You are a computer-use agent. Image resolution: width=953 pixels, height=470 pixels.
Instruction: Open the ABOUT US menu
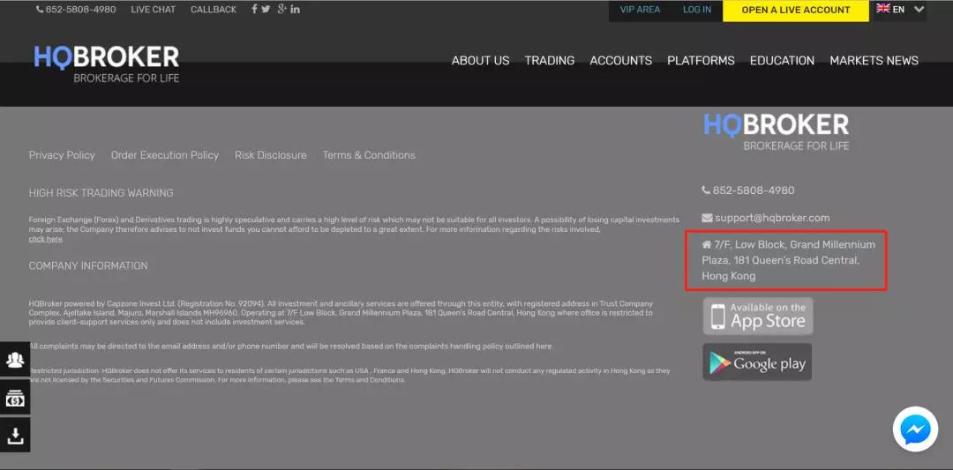(480, 61)
